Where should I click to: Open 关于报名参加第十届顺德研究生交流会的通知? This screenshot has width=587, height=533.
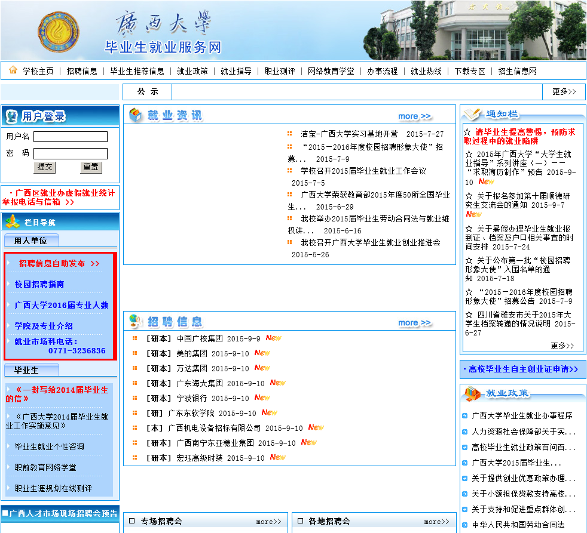[518, 201]
